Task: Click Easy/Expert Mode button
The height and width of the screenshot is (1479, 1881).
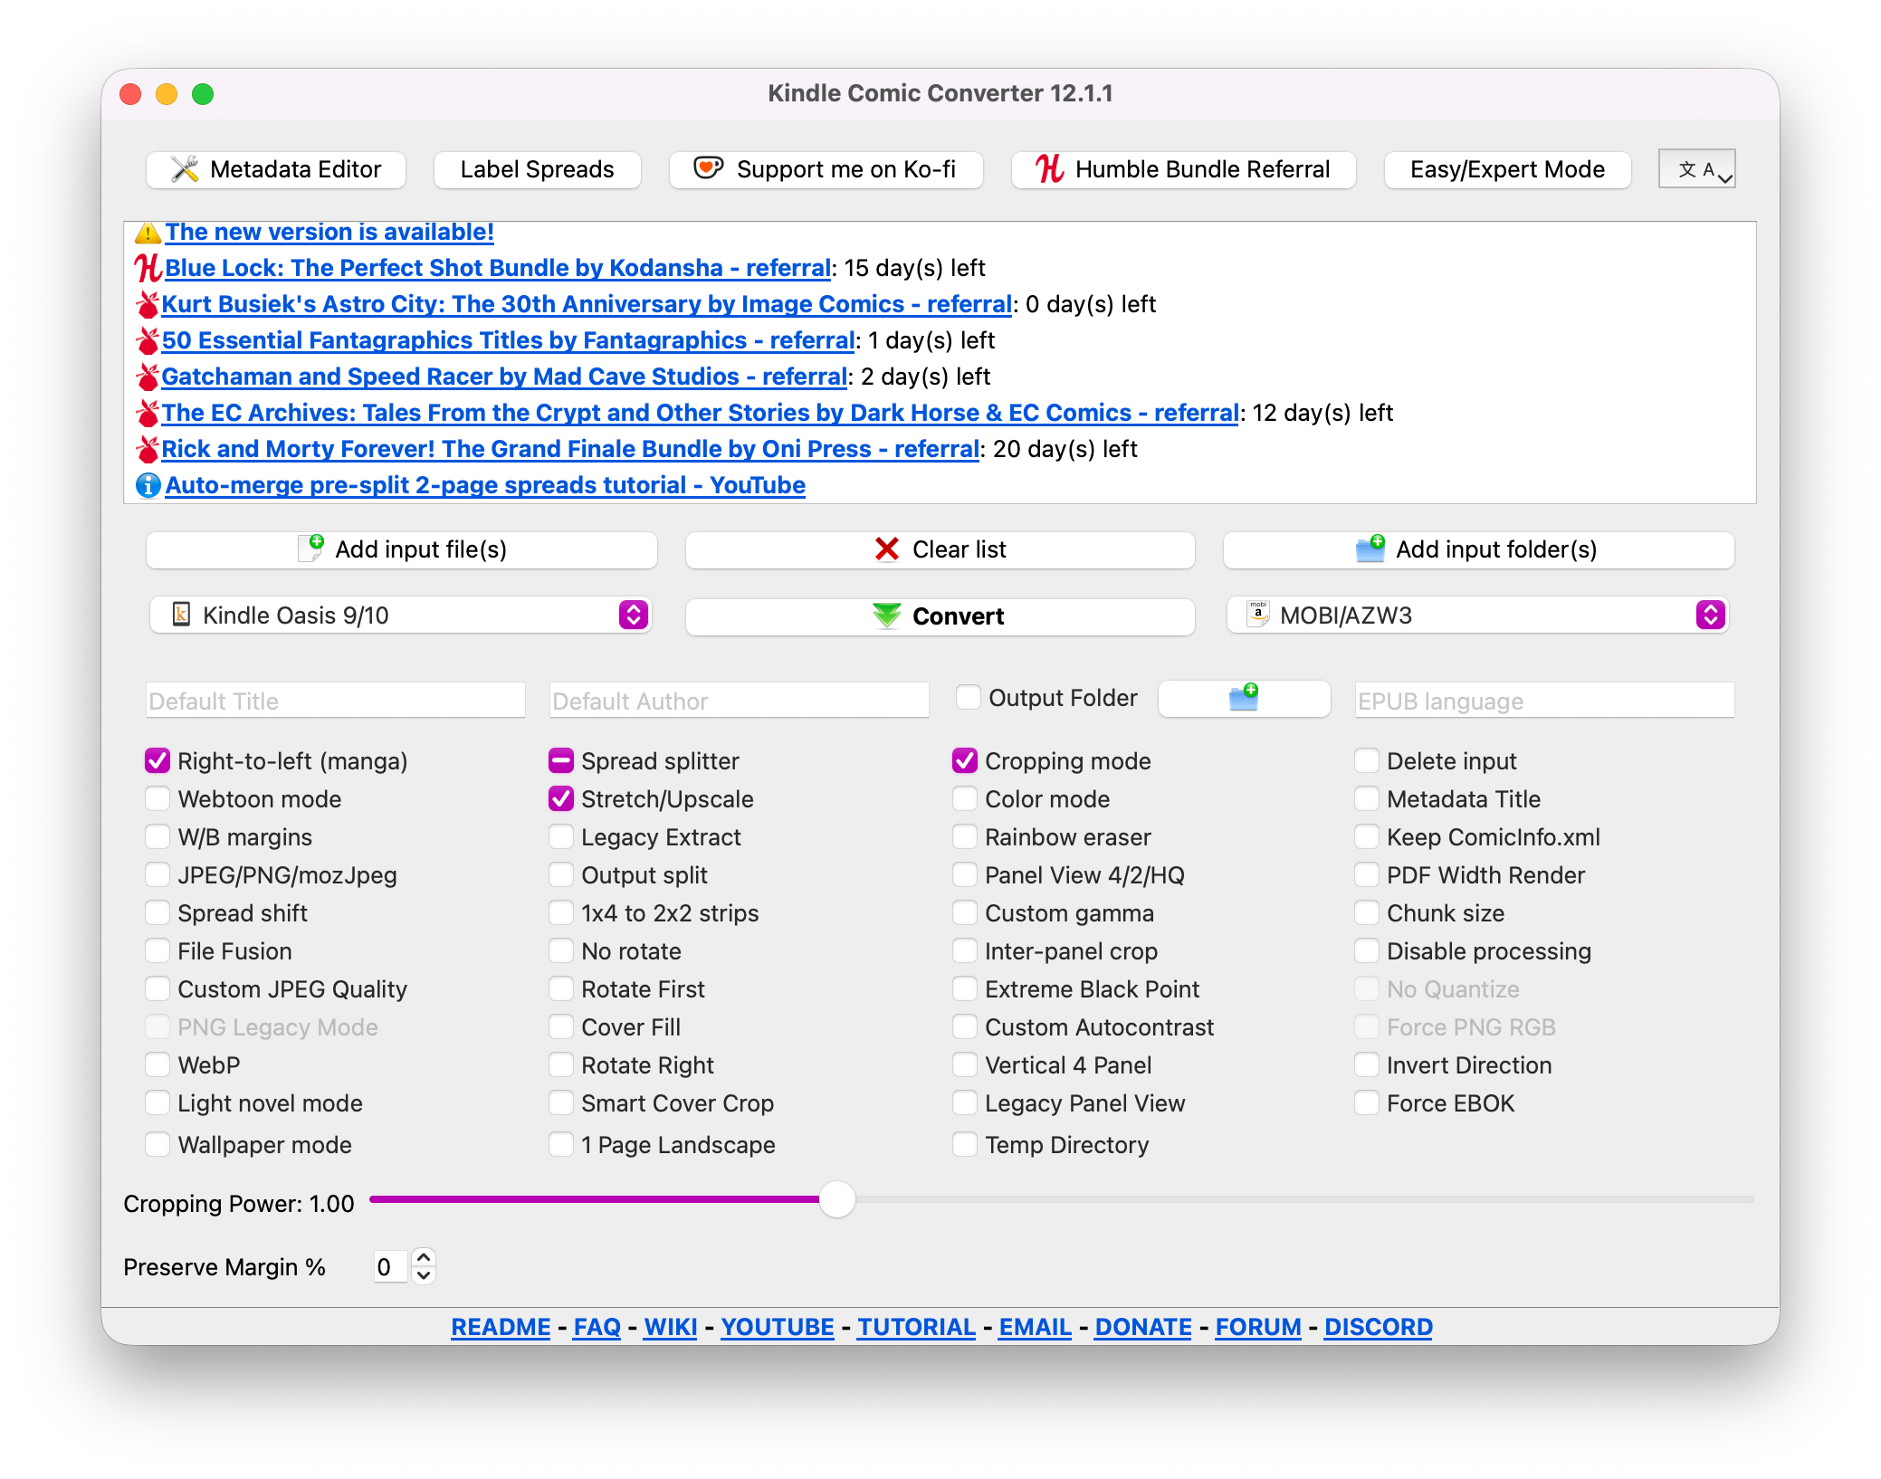Action: [x=1508, y=169]
